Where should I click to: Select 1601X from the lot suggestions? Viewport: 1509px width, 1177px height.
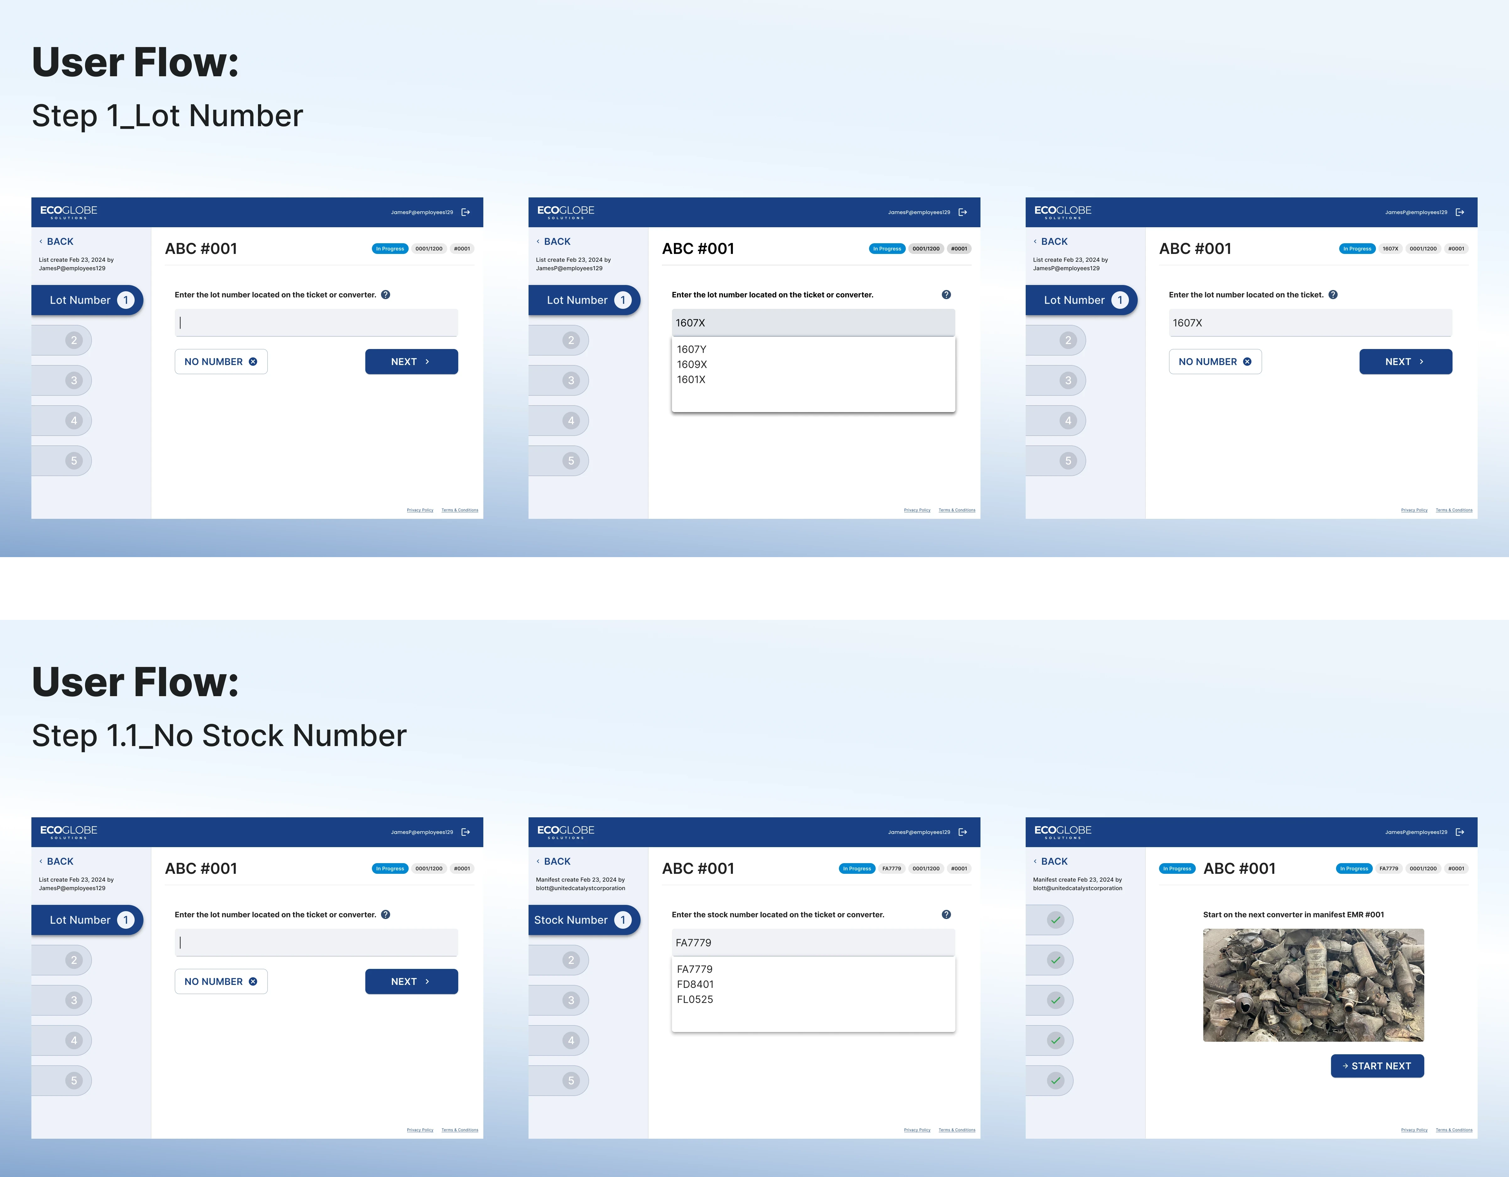[691, 379]
